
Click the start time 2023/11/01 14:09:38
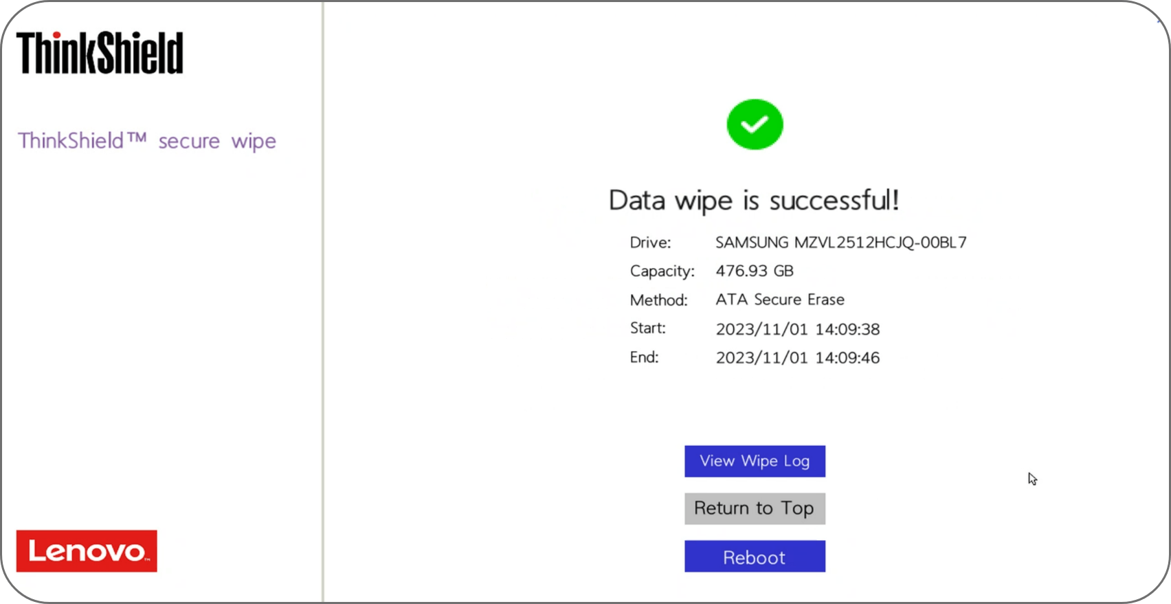798,329
